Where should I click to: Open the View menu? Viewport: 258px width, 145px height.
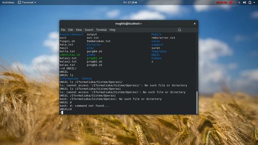79,30
